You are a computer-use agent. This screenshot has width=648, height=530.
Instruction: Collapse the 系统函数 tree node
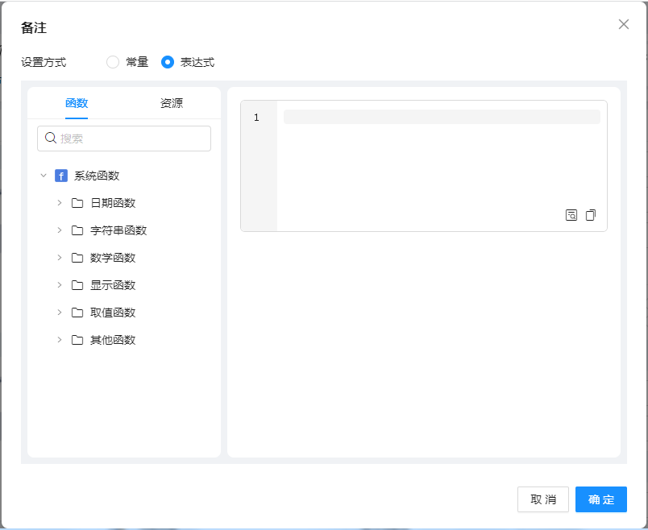(44, 176)
